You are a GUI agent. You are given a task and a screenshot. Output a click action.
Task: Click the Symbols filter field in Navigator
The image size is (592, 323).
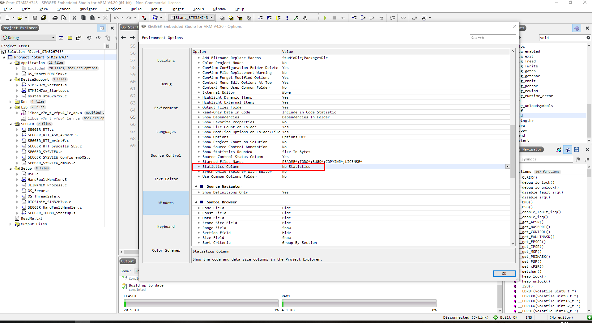point(547,159)
